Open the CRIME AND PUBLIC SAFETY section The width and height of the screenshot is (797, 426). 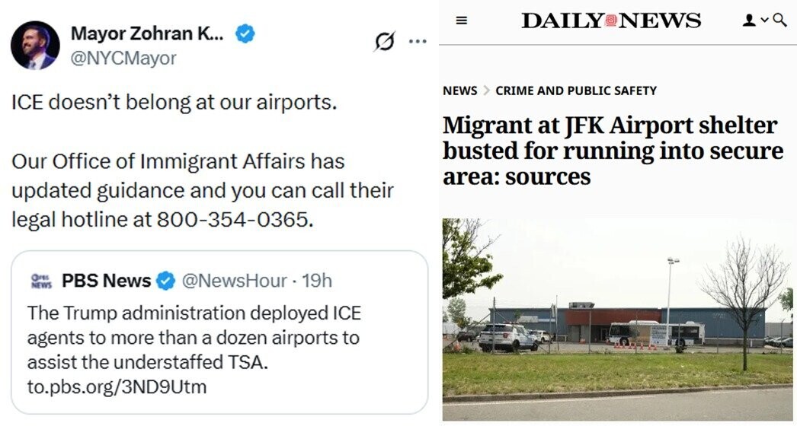(575, 91)
